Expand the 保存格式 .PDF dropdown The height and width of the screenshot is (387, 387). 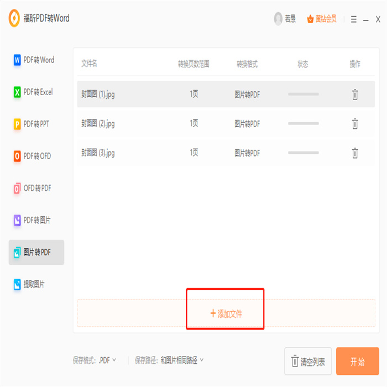pyautogui.click(x=108, y=360)
